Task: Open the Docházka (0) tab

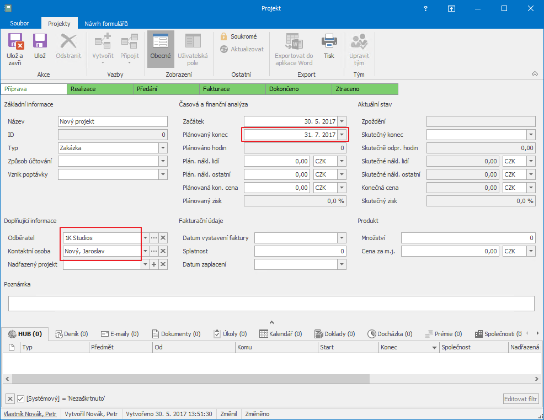Action: pyautogui.click(x=390, y=334)
